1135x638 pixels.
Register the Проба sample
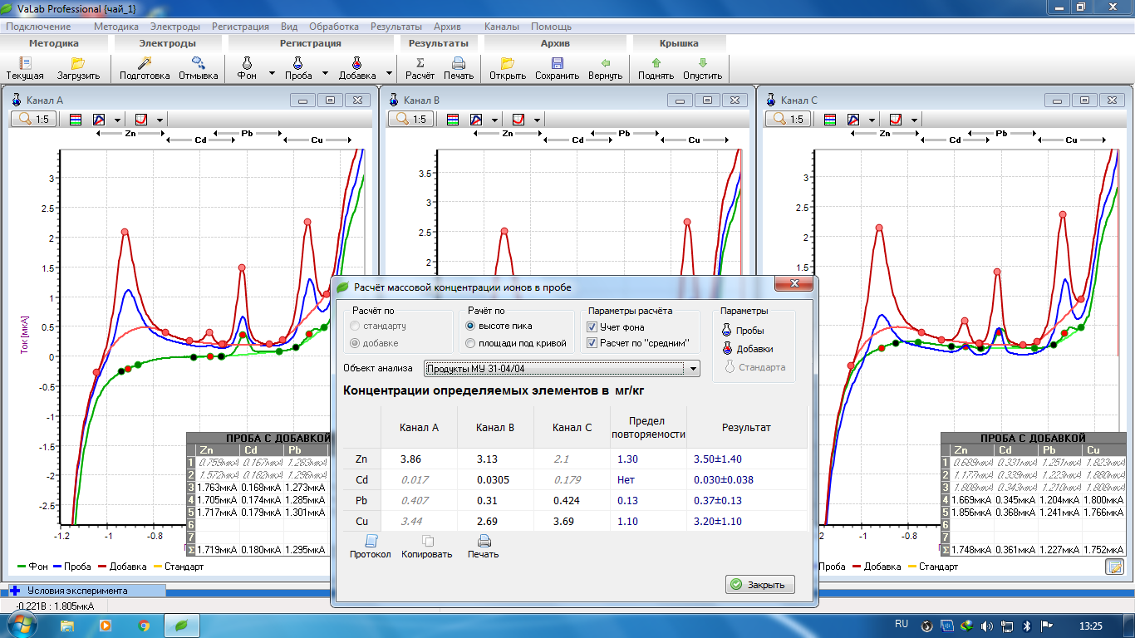tap(298, 68)
